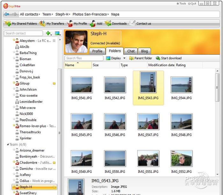Open Downloads from the toolbar
The image size is (223, 195).
(x=116, y=24)
